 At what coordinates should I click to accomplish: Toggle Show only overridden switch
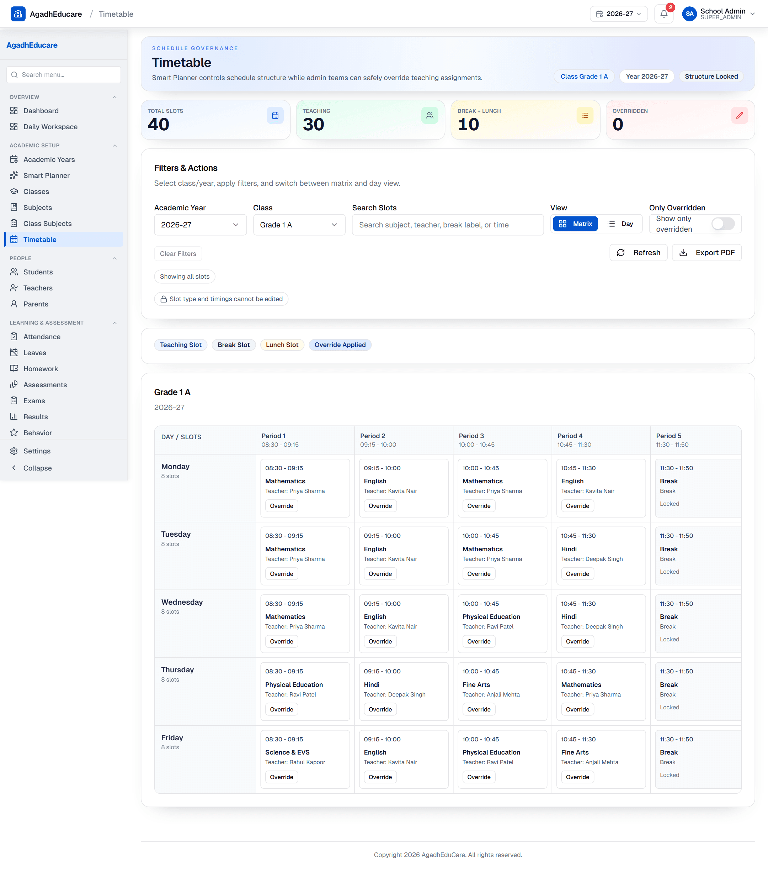[x=723, y=224]
